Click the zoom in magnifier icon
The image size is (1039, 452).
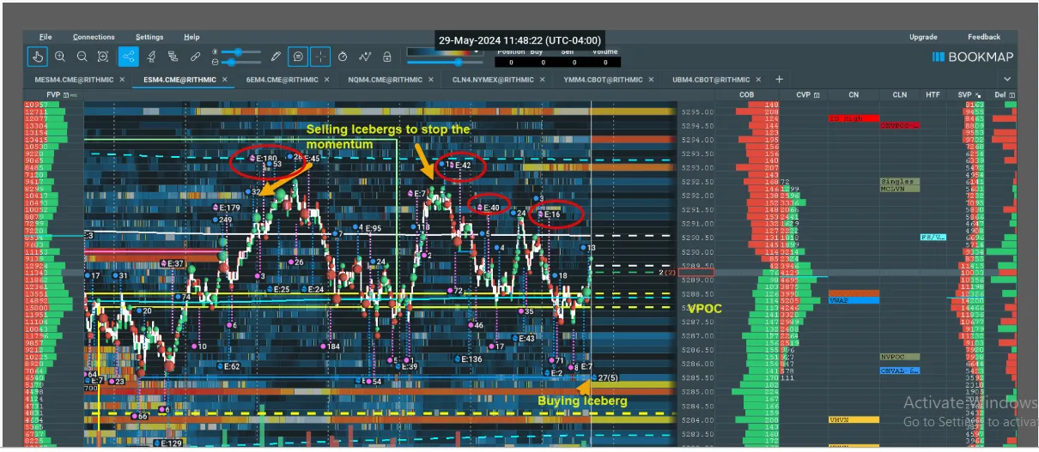coord(60,57)
